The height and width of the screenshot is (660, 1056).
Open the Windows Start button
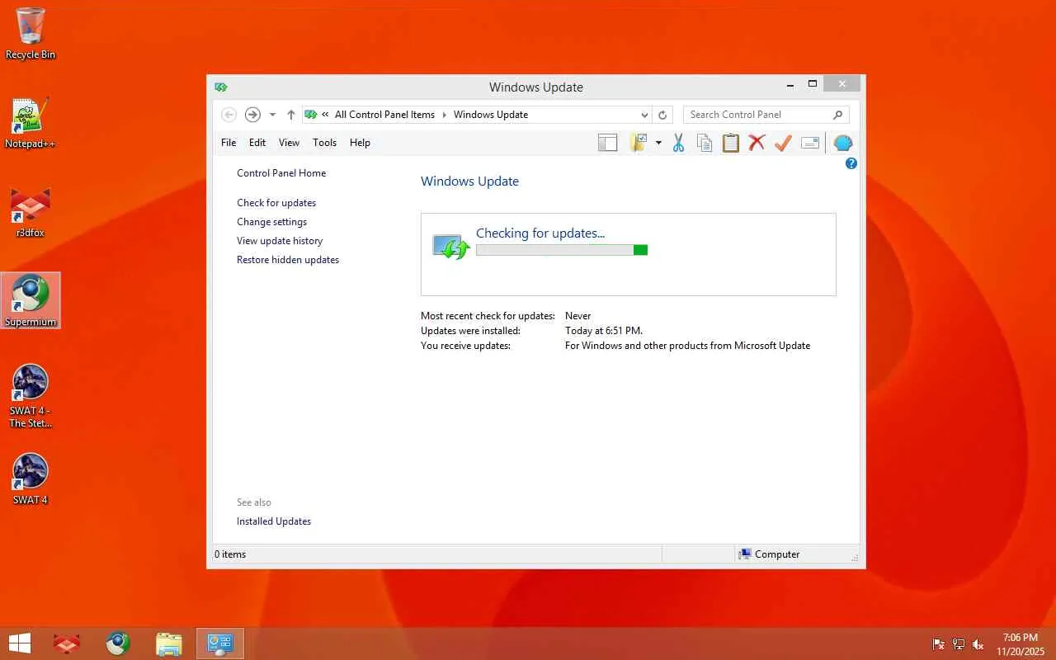point(19,643)
